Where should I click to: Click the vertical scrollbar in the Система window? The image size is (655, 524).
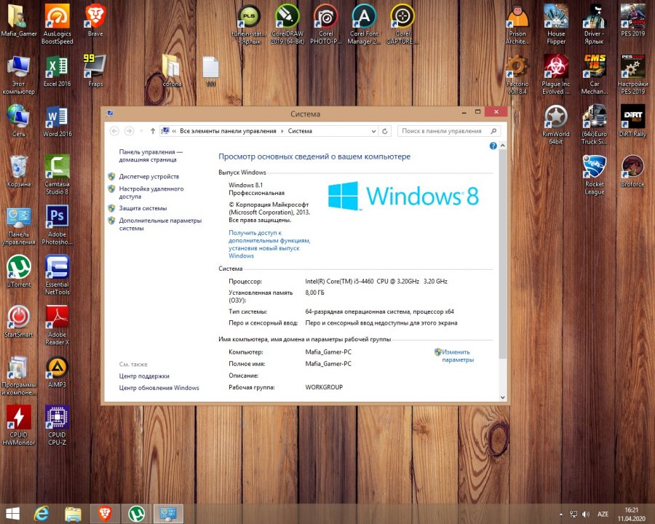(502, 255)
